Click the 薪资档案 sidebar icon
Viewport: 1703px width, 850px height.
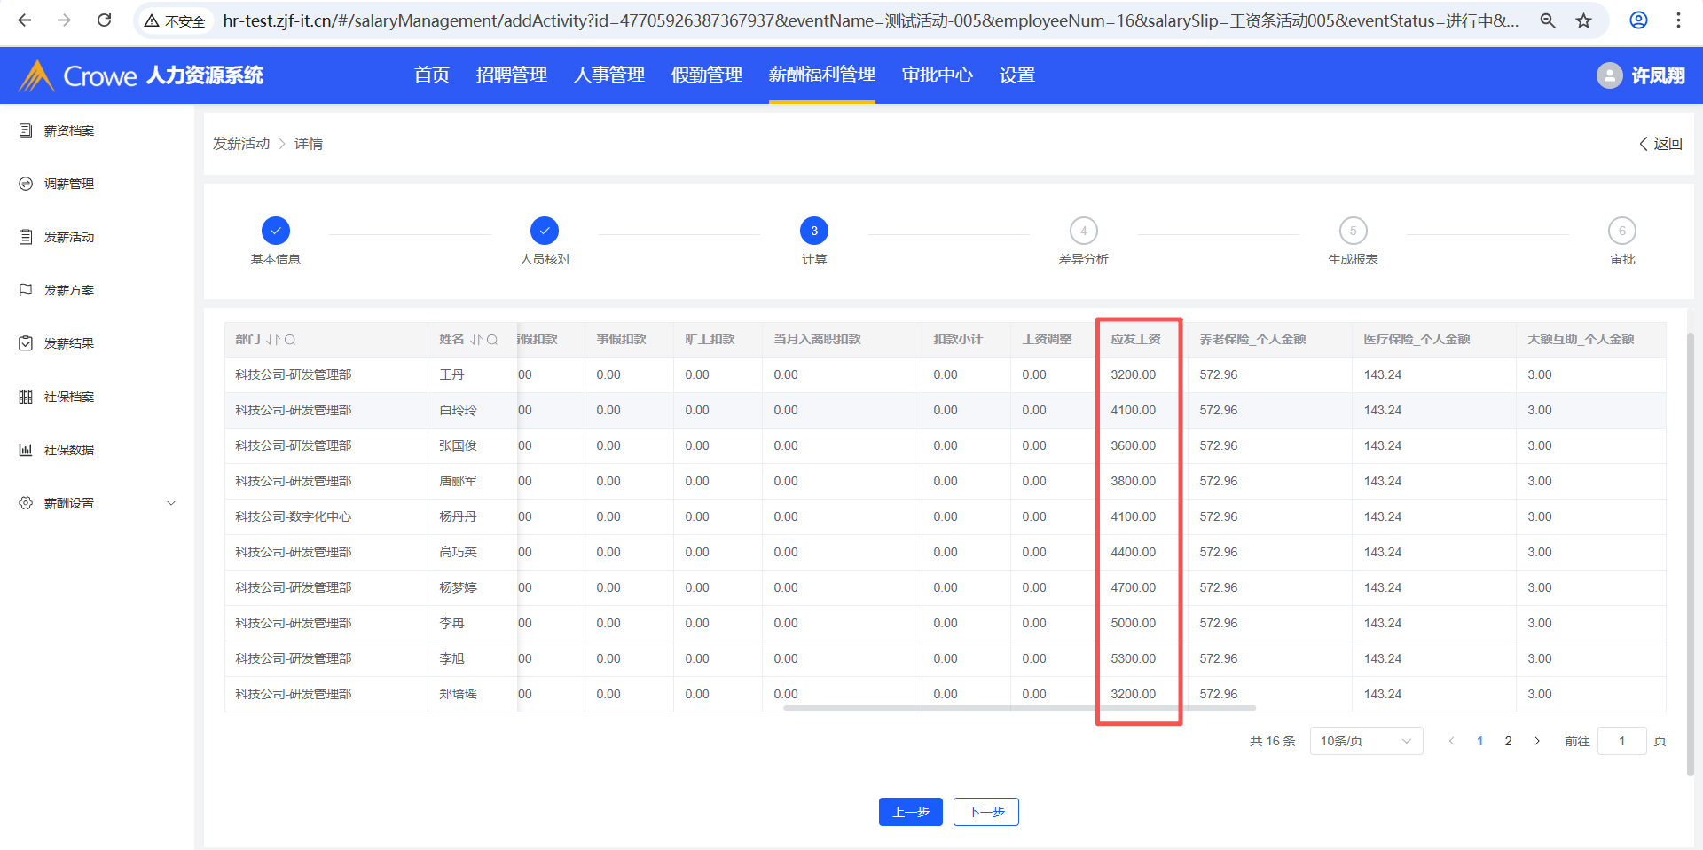pyautogui.click(x=26, y=130)
